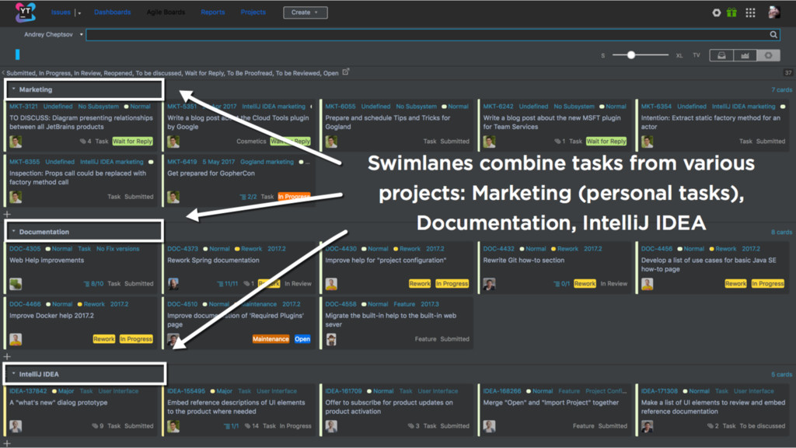Open the Dashboards menu
This screenshot has height=448, width=796.
[x=112, y=12]
